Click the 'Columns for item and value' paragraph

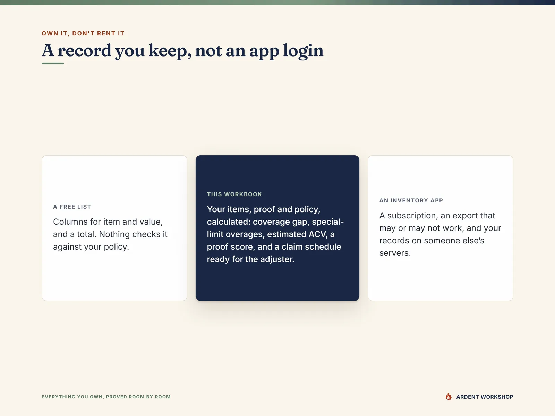[x=110, y=234]
